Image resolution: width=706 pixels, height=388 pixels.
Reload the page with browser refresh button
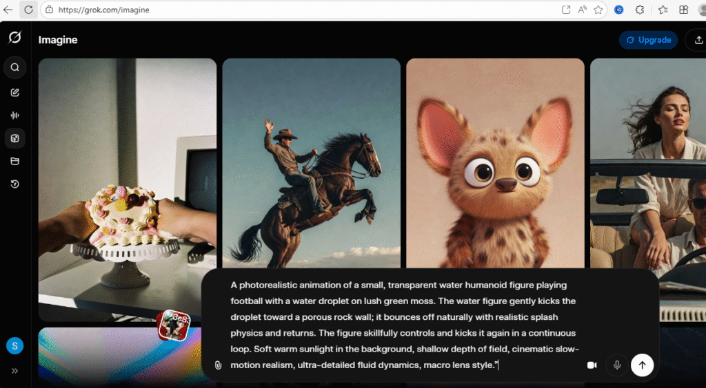coord(28,10)
